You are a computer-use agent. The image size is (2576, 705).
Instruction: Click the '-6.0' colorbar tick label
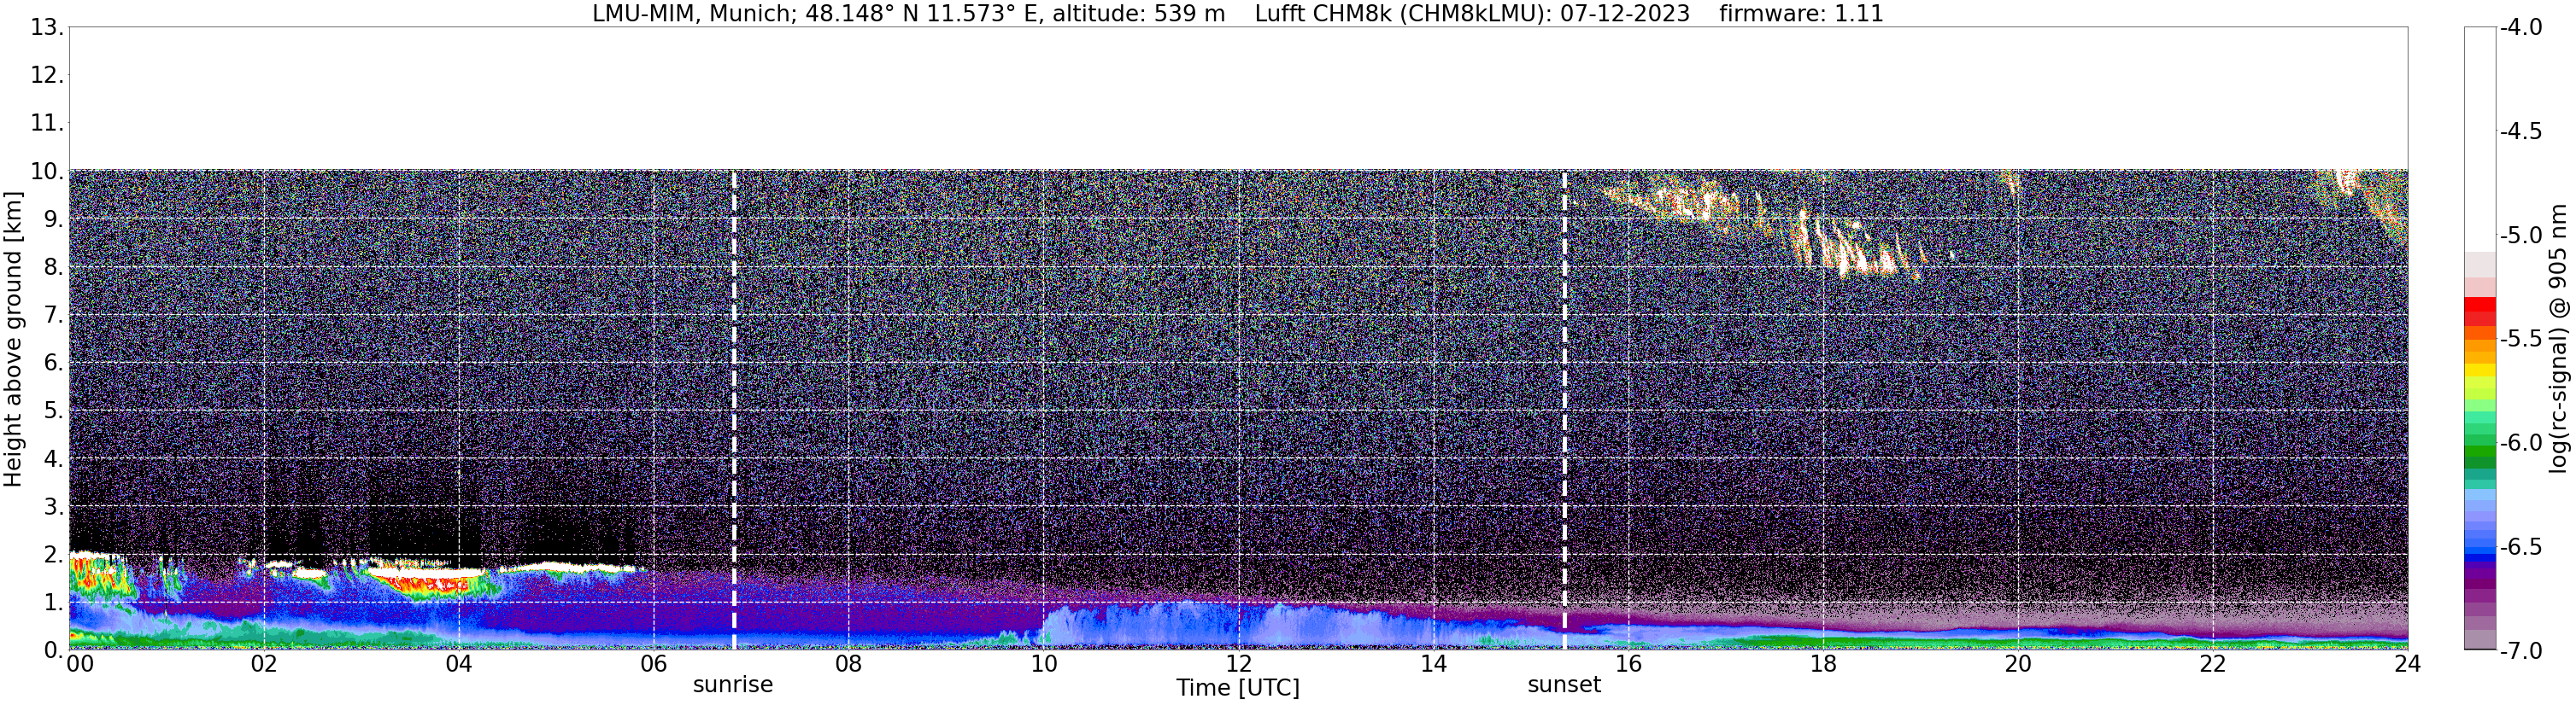2521,442
